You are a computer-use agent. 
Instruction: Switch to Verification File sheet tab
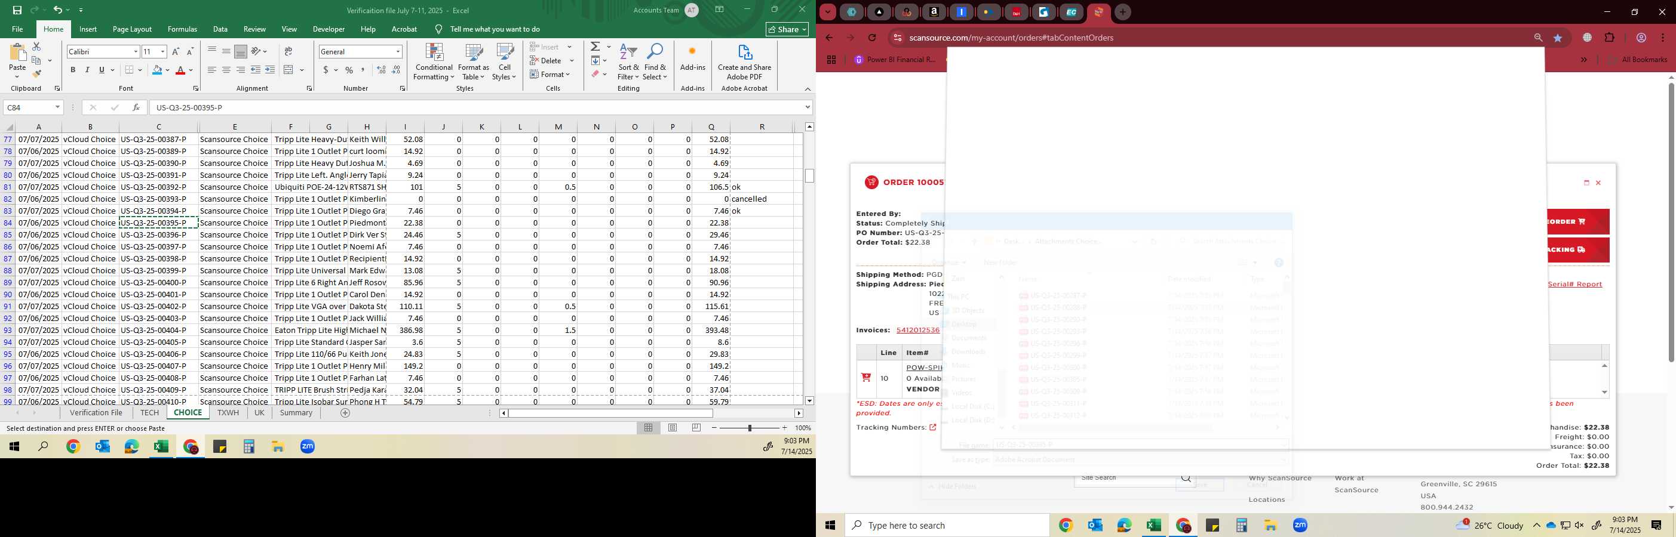pos(96,413)
